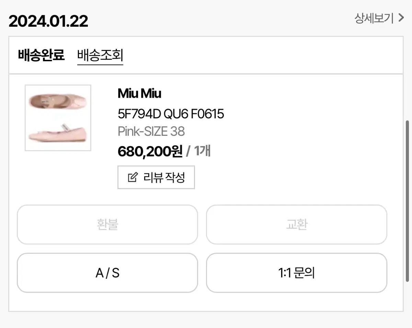Select product code 5F794D QU6 F0615
Viewport: 412px width, 328px height.
click(x=171, y=114)
